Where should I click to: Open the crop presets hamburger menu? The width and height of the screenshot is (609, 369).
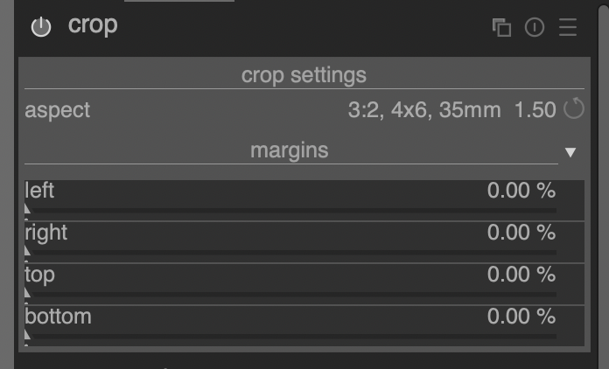[568, 28]
